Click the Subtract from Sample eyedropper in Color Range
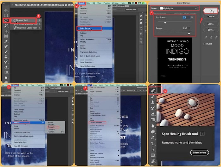Image resolution: width=221 pixels, height=167 pixels. (x=216, y=37)
